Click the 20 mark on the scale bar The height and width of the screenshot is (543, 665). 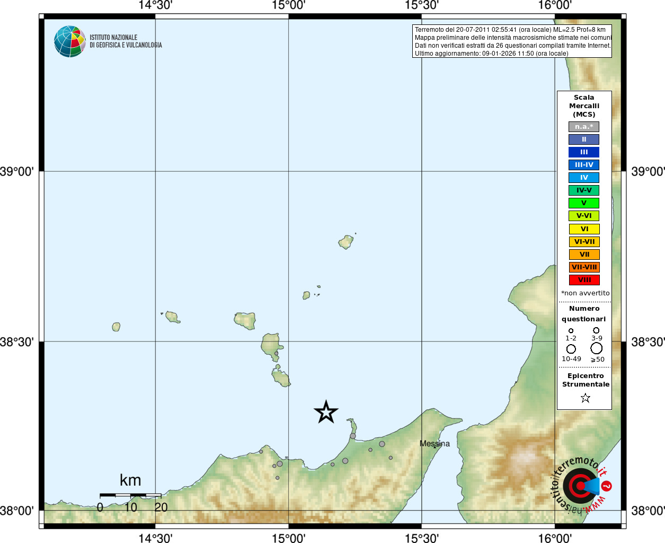[x=161, y=507]
